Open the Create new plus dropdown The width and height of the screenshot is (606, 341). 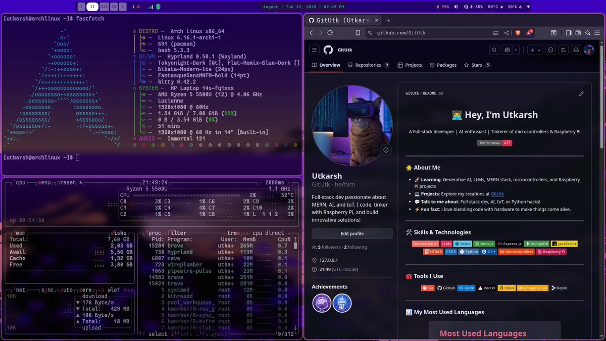535,50
